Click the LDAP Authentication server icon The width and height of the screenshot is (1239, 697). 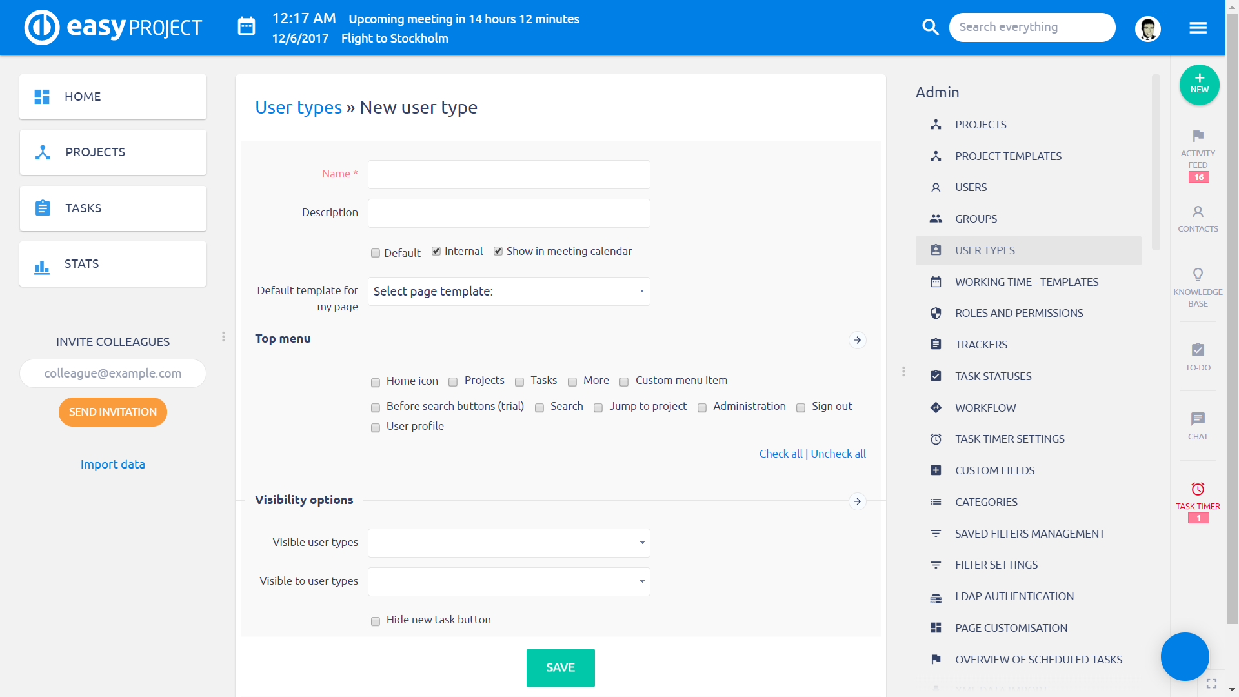click(x=936, y=597)
